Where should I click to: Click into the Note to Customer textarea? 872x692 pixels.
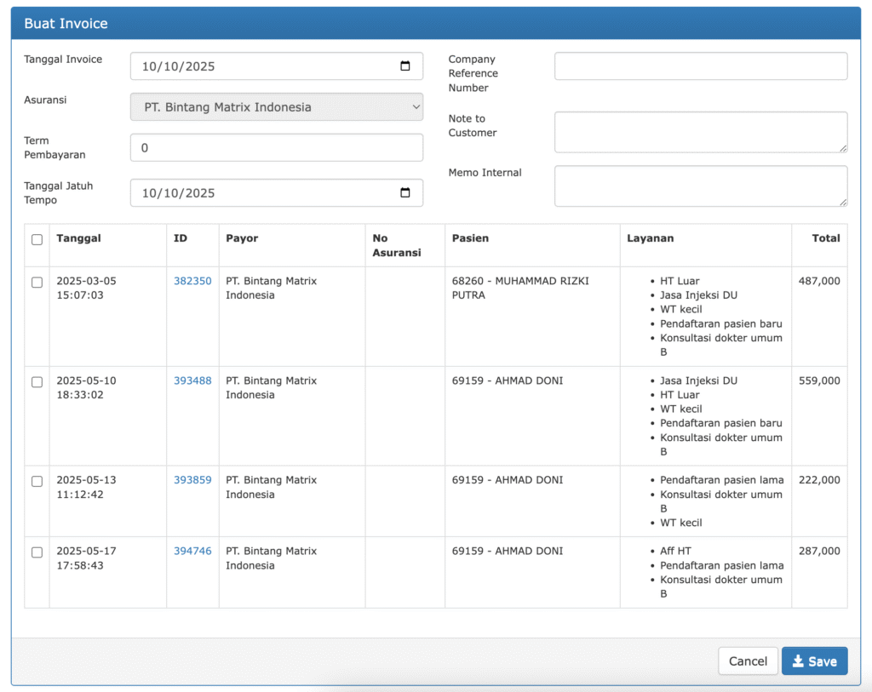[700, 132]
